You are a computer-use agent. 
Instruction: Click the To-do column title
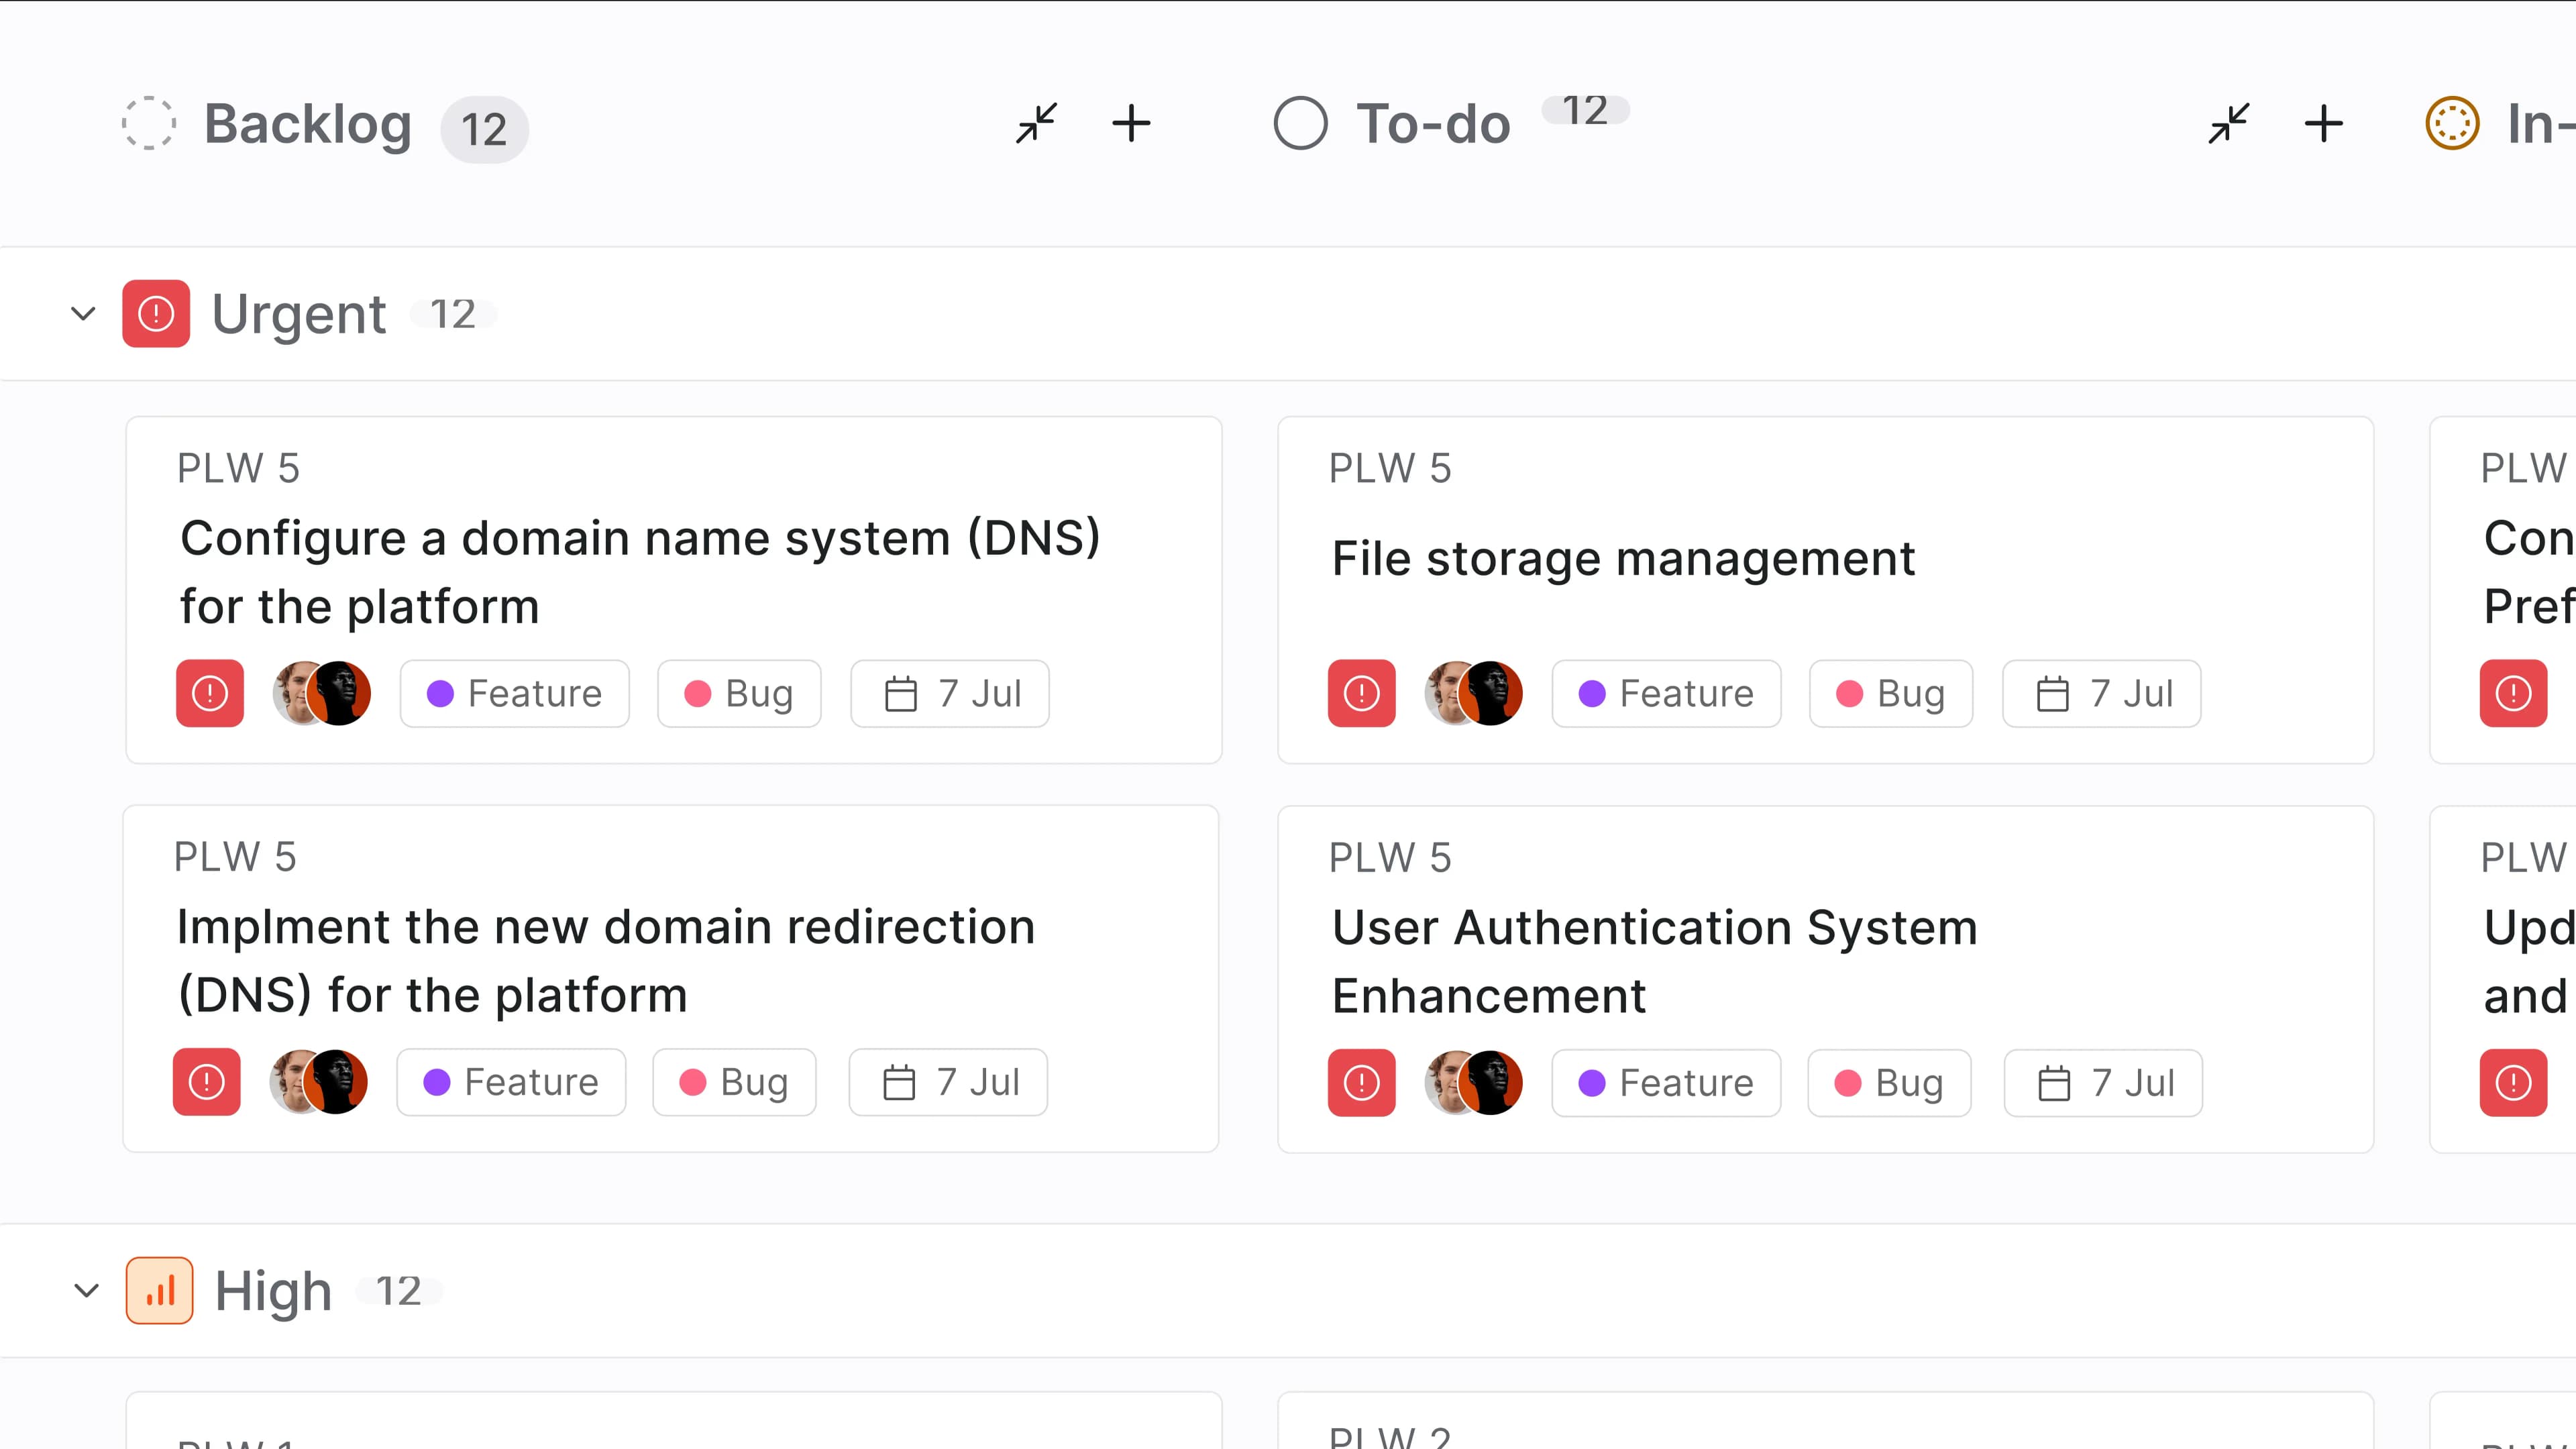[x=1433, y=124]
